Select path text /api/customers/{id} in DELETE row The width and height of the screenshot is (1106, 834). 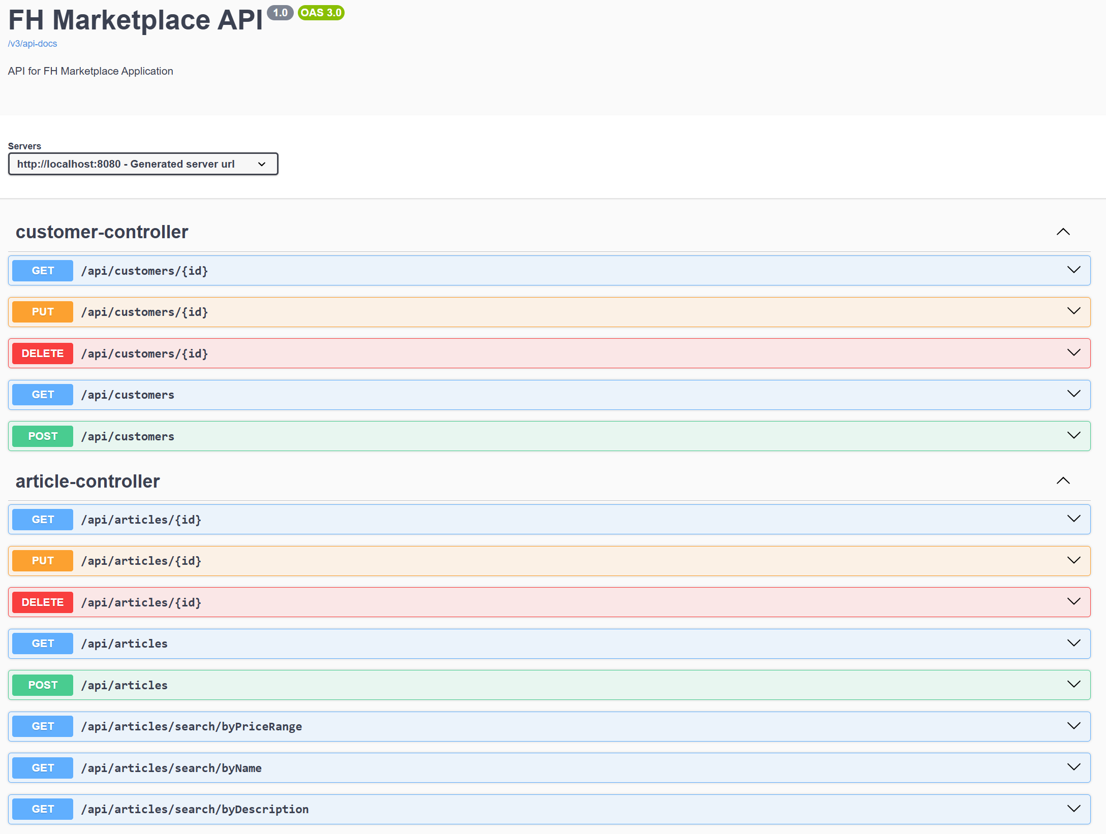pyautogui.click(x=145, y=354)
